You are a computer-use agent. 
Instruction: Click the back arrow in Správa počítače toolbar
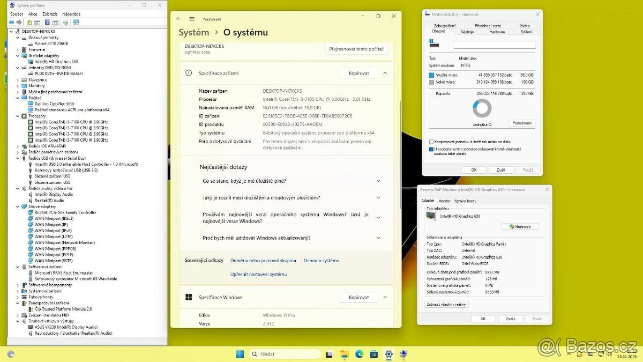[11, 23]
